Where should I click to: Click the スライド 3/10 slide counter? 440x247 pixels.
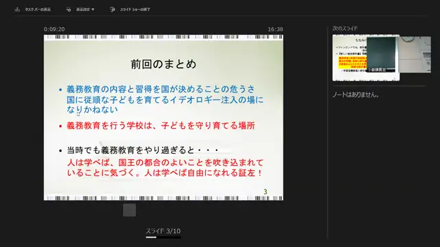point(163,231)
